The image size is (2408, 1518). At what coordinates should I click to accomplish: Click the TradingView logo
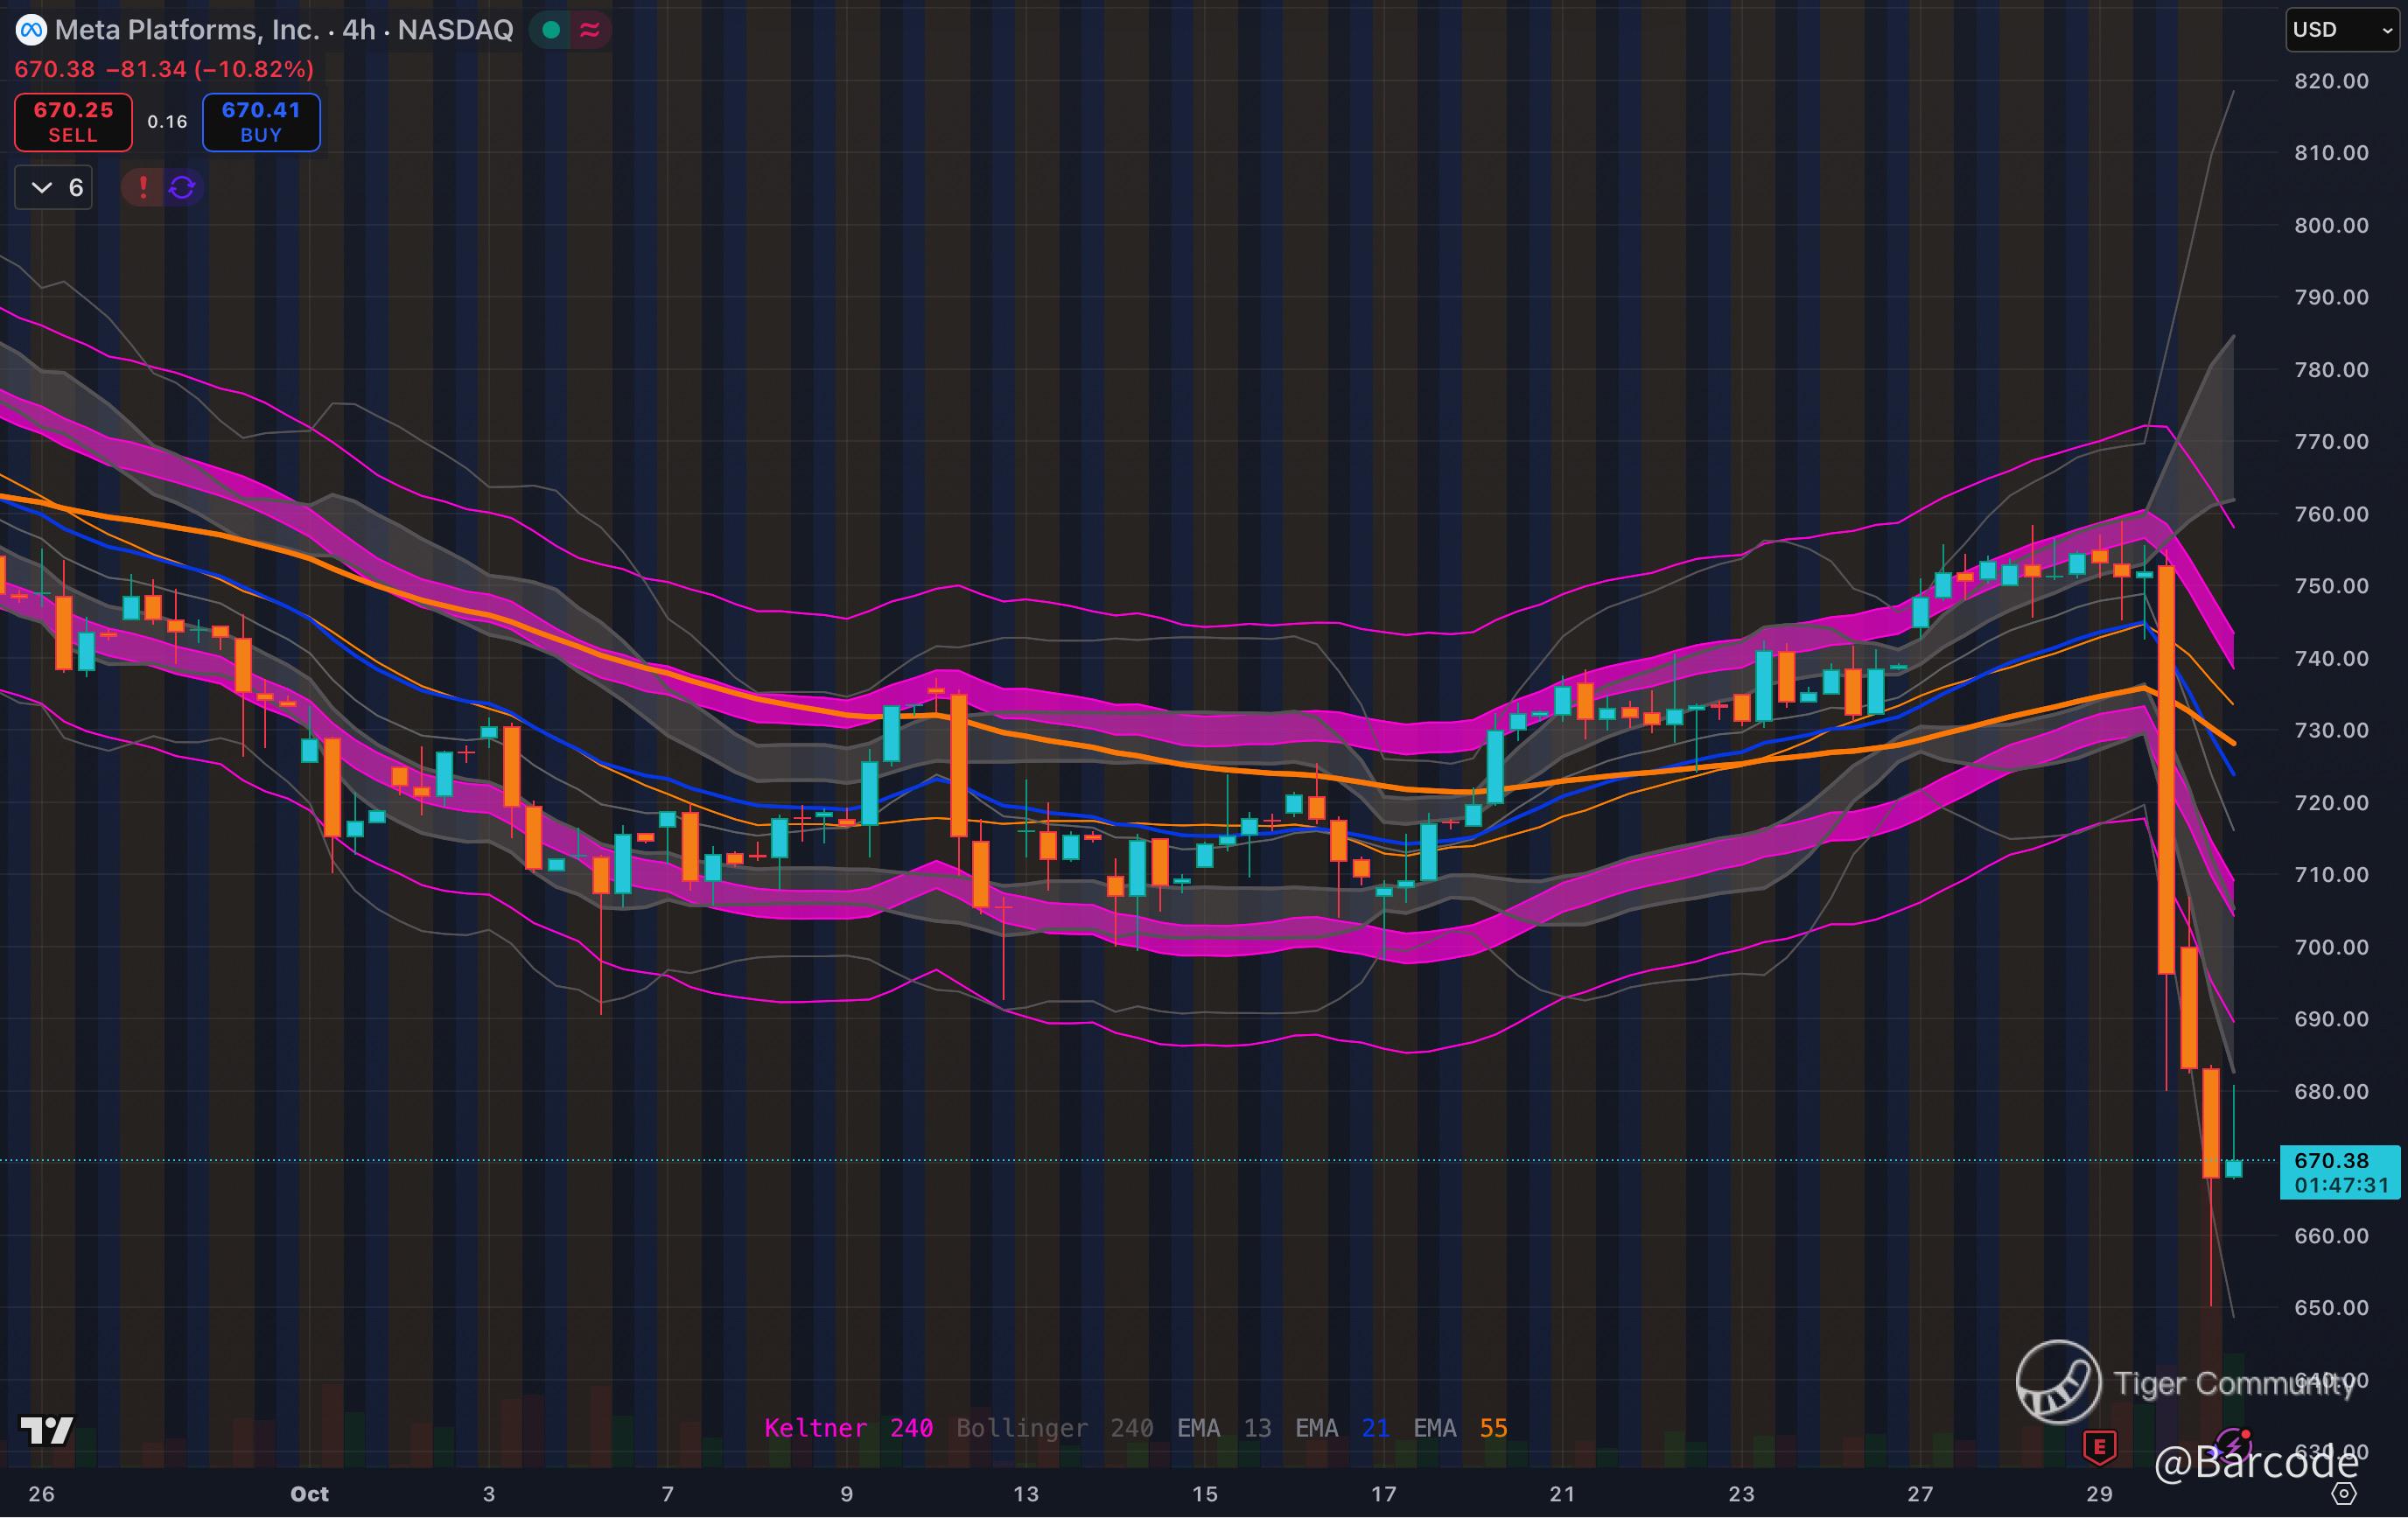(46, 1430)
